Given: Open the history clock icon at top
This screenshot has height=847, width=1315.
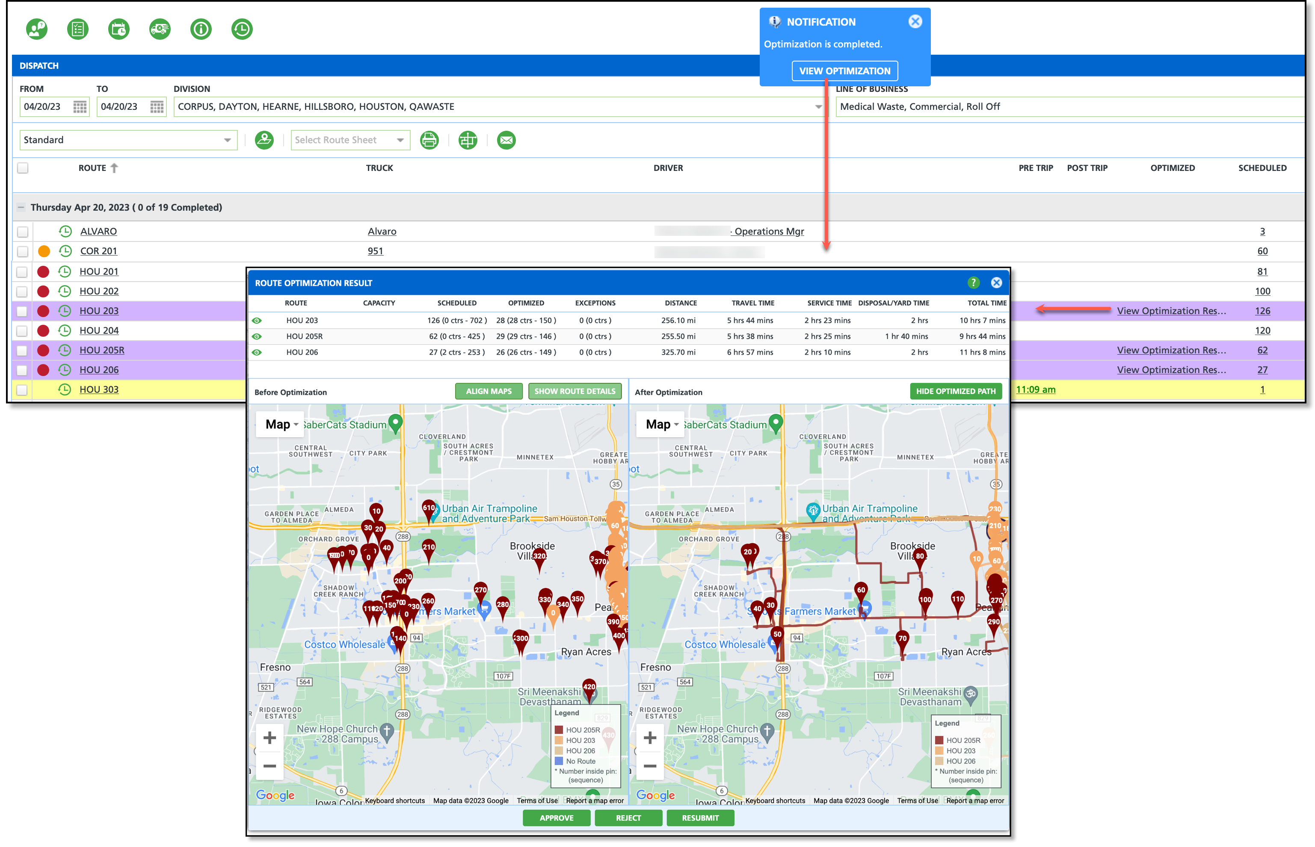Looking at the screenshot, I should 242,29.
